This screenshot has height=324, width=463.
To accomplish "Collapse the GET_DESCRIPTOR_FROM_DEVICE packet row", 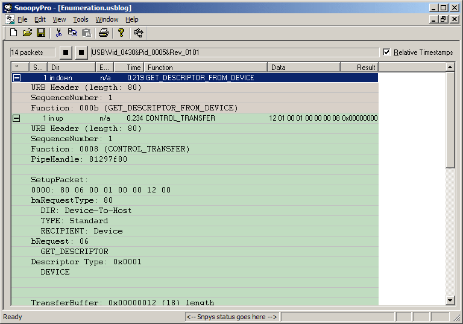I will click(x=17, y=78).
